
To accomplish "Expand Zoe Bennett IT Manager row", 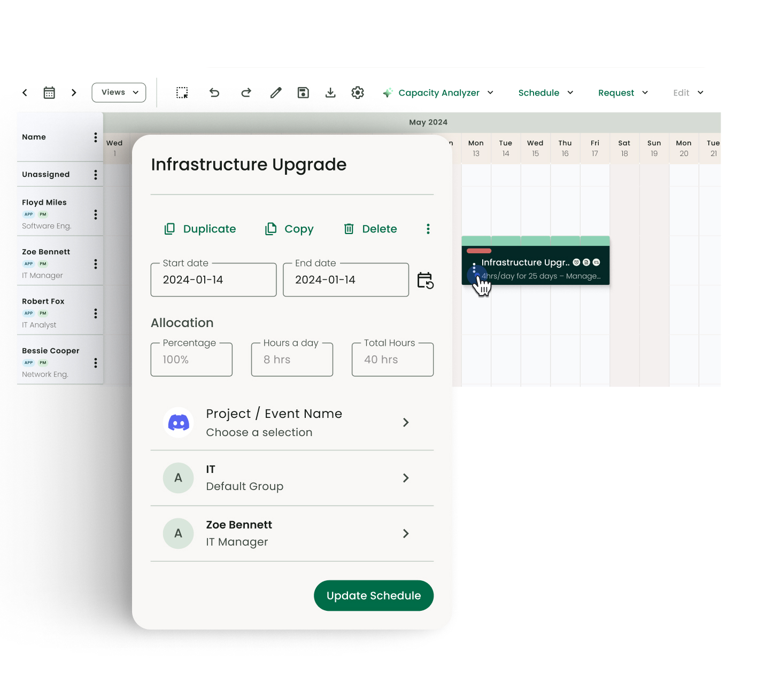I will point(292,533).
